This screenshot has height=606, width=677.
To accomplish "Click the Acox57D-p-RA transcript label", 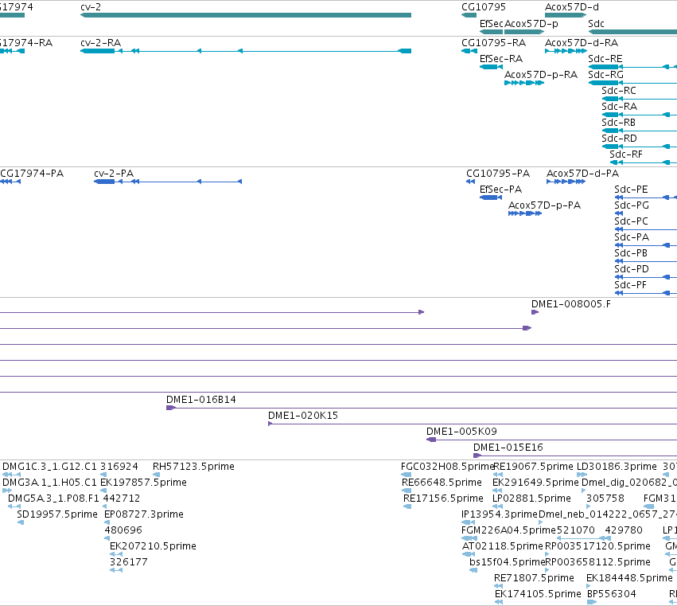I will pyautogui.click(x=540, y=75).
